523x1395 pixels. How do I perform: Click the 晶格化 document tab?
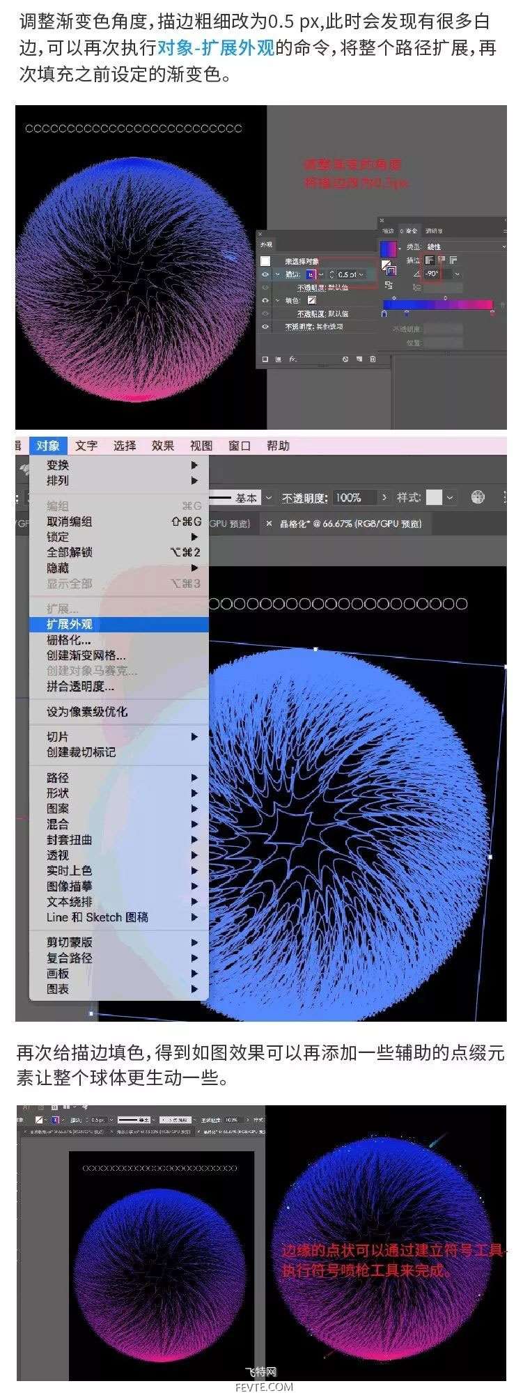pyautogui.click(x=350, y=524)
